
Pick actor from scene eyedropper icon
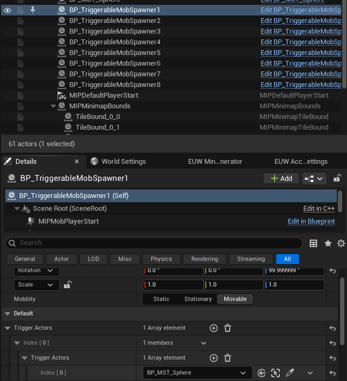click(290, 372)
